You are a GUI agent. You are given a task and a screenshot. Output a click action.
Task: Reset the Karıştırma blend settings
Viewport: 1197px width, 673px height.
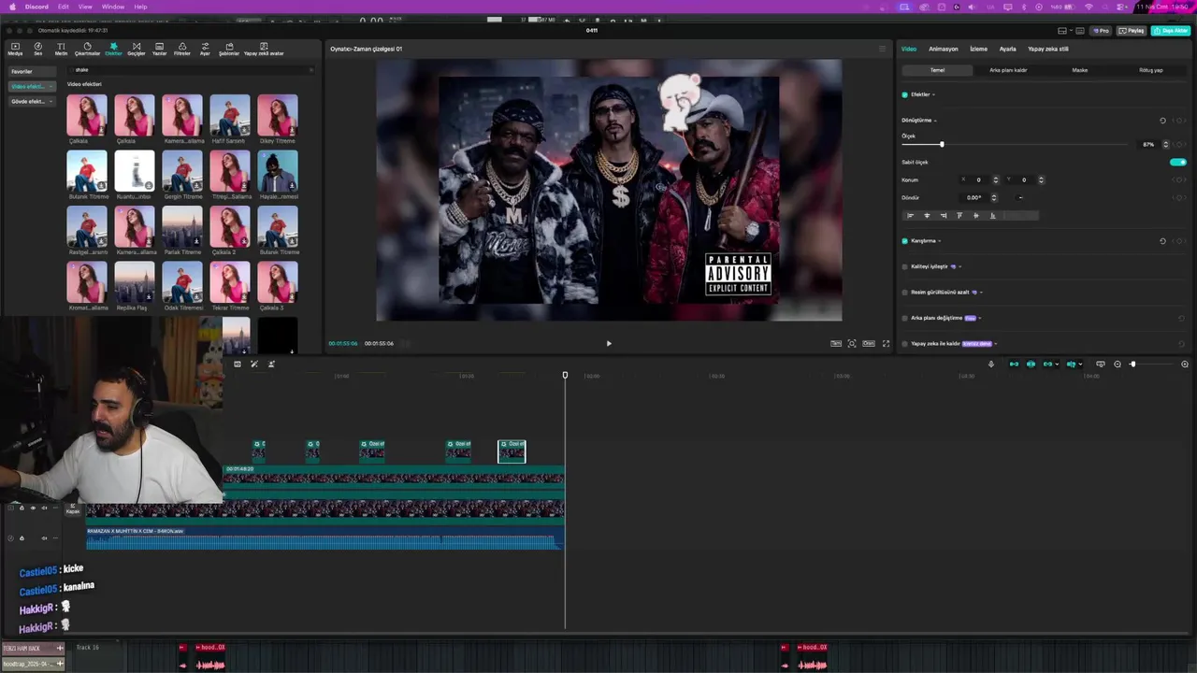tap(1162, 241)
